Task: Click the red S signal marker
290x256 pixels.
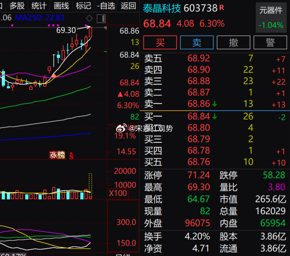Action: pos(71,155)
